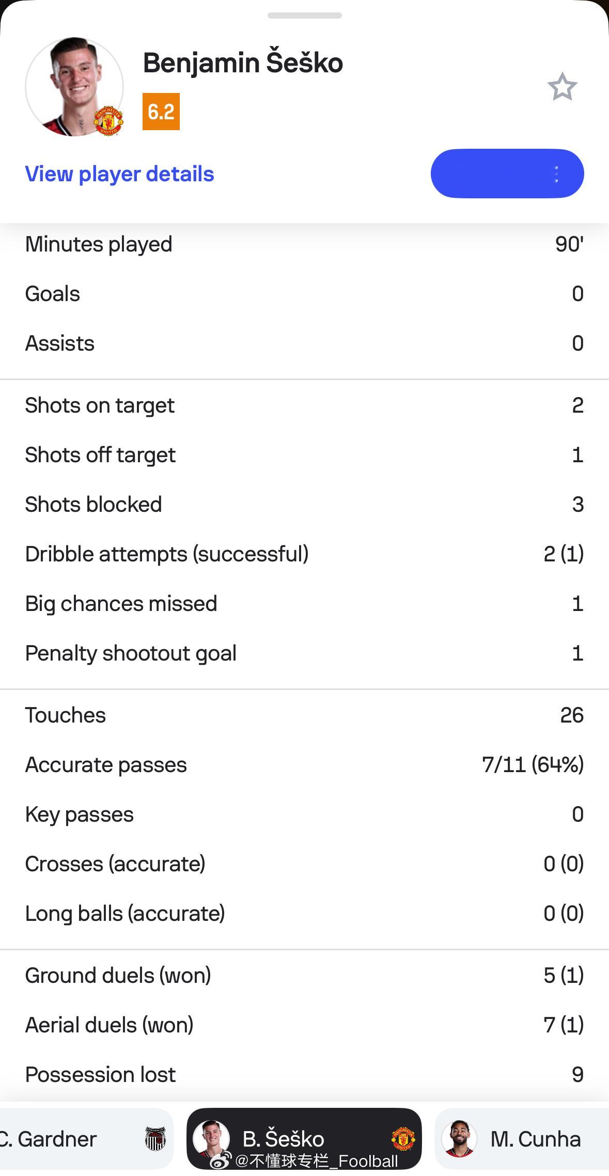Tap B. Šeško's small avatar in the bottom bar

pos(211,1138)
